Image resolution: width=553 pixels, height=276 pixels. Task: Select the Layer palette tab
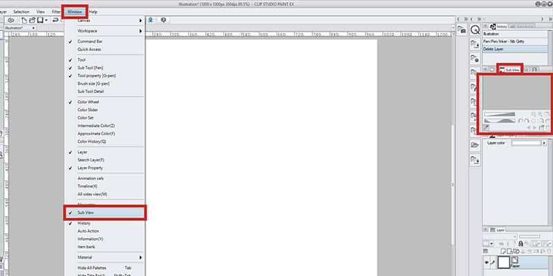pyautogui.click(x=497, y=230)
